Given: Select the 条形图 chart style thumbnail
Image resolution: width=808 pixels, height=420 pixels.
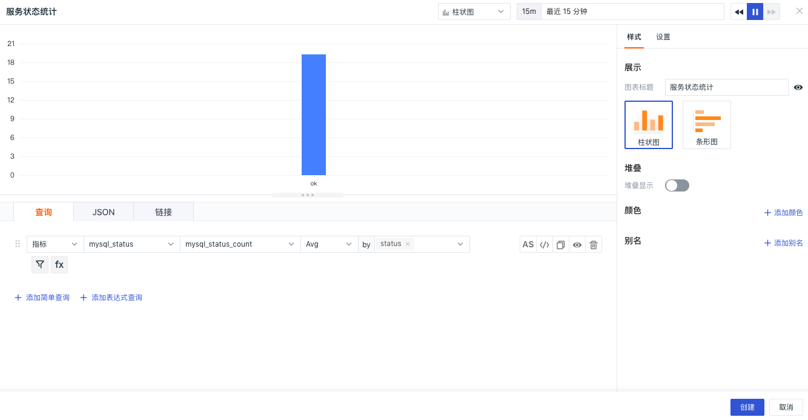Looking at the screenshot, I should click(707, 125).
